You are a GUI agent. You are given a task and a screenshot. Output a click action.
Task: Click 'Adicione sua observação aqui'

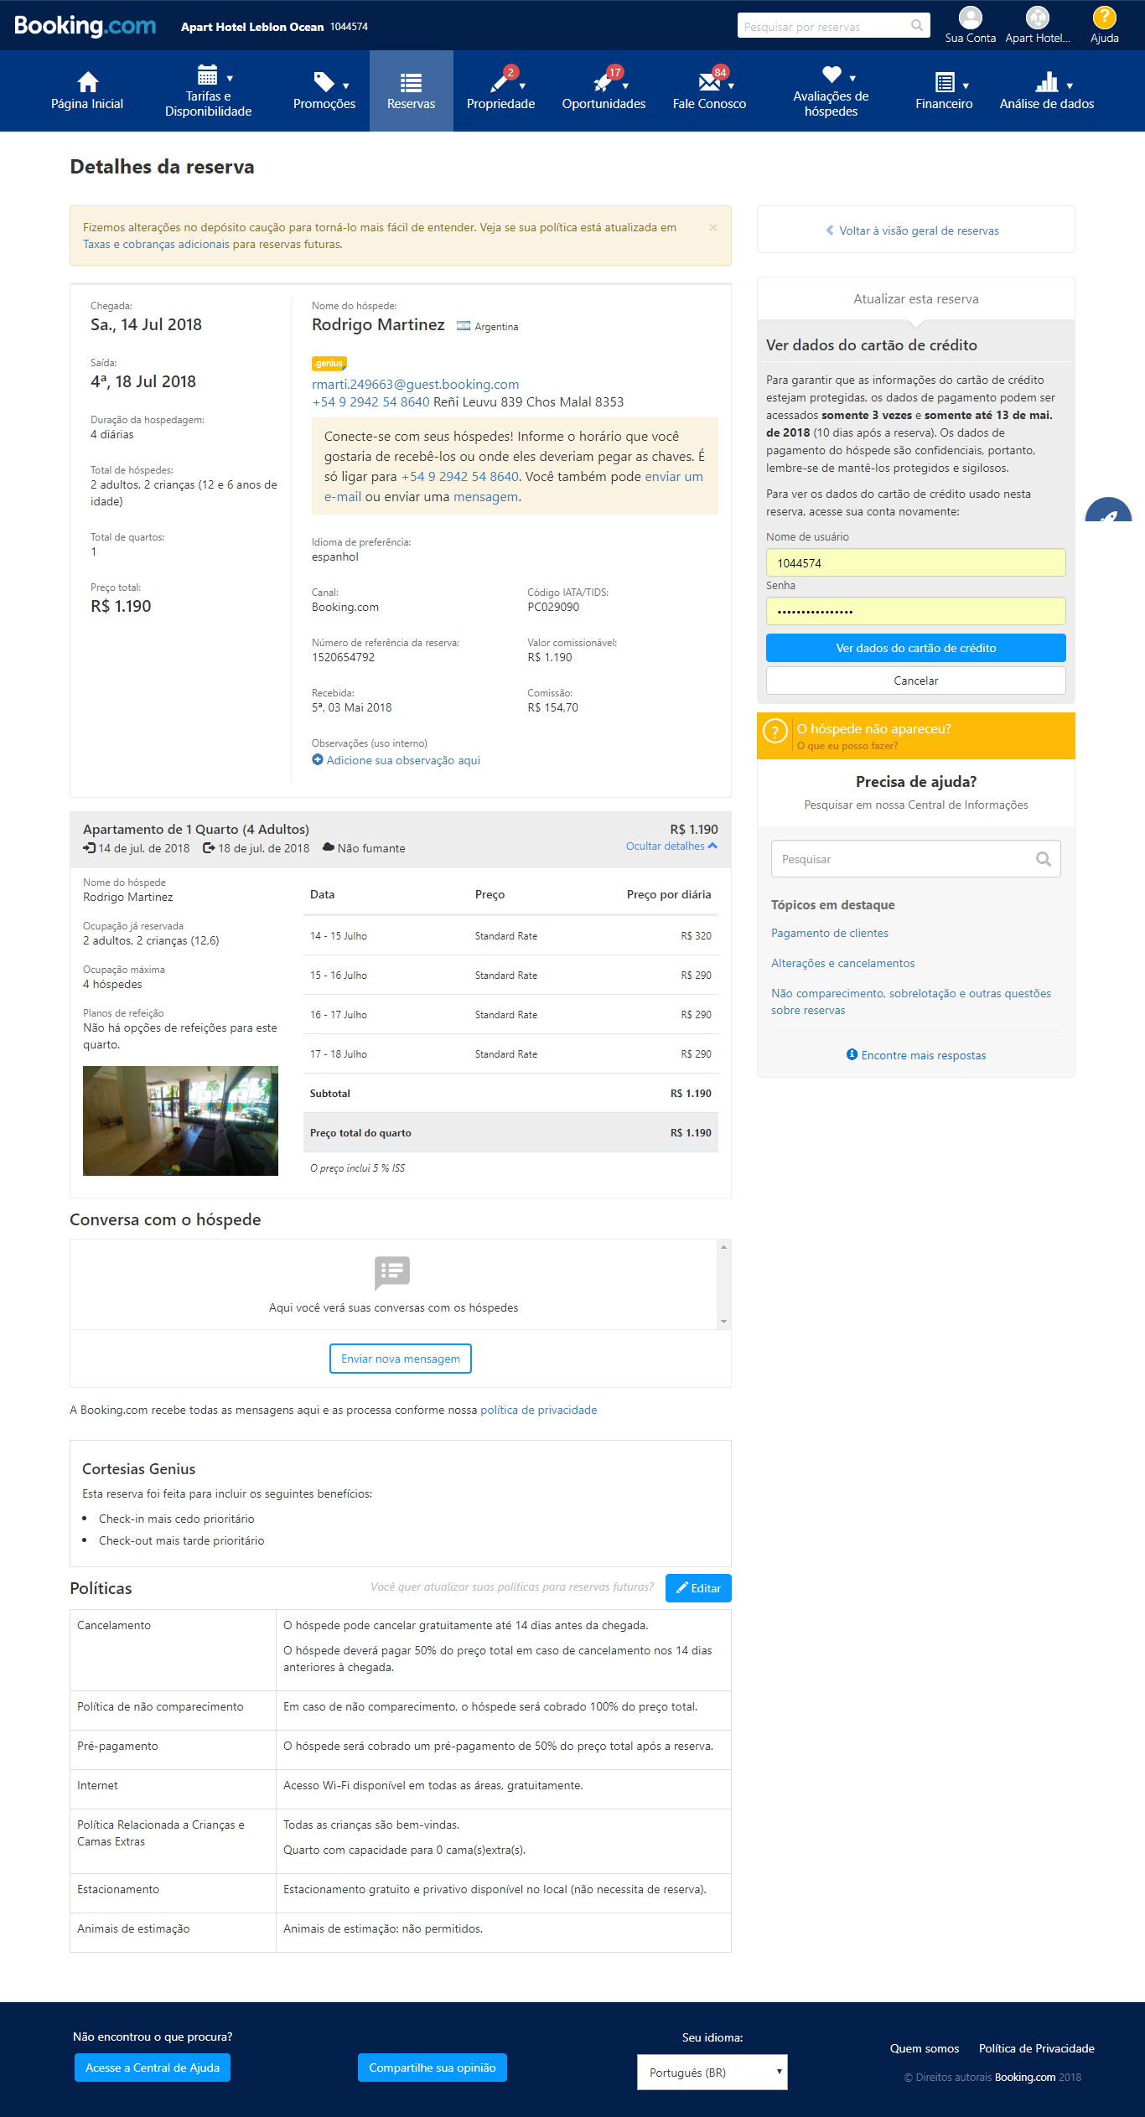coord(396,760)
